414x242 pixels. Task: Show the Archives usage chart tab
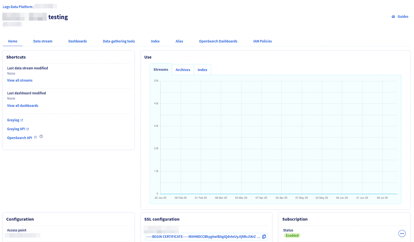point(183,70)
